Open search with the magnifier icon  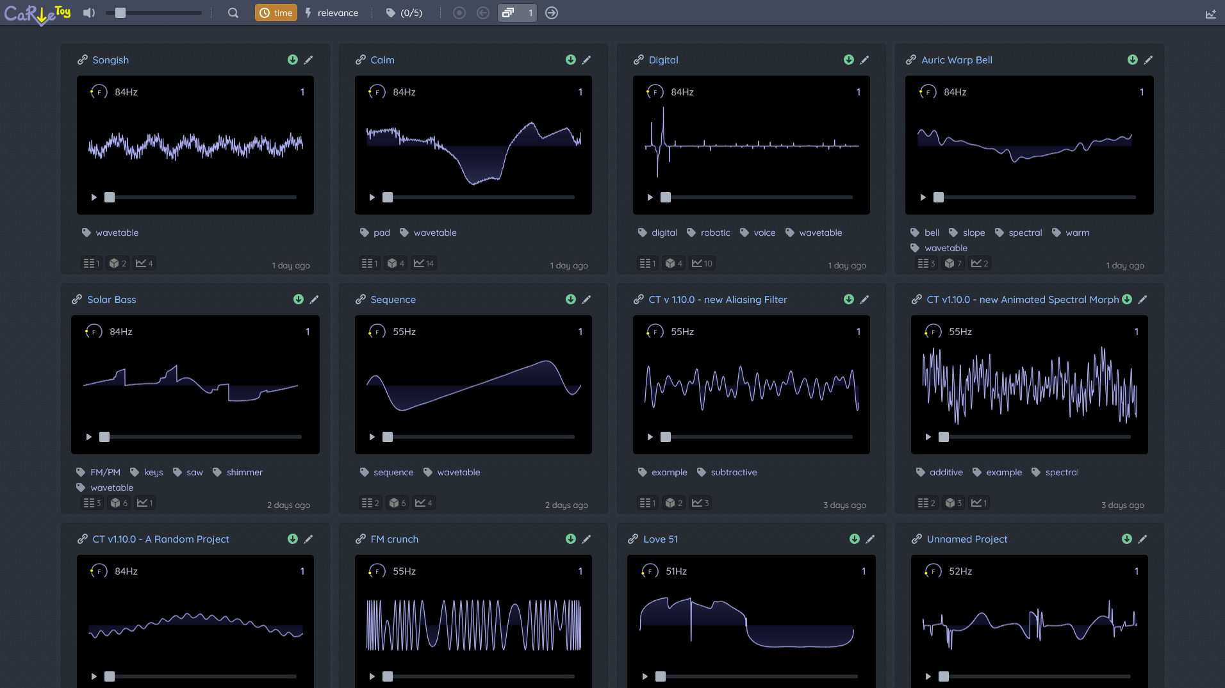(233, 13)
